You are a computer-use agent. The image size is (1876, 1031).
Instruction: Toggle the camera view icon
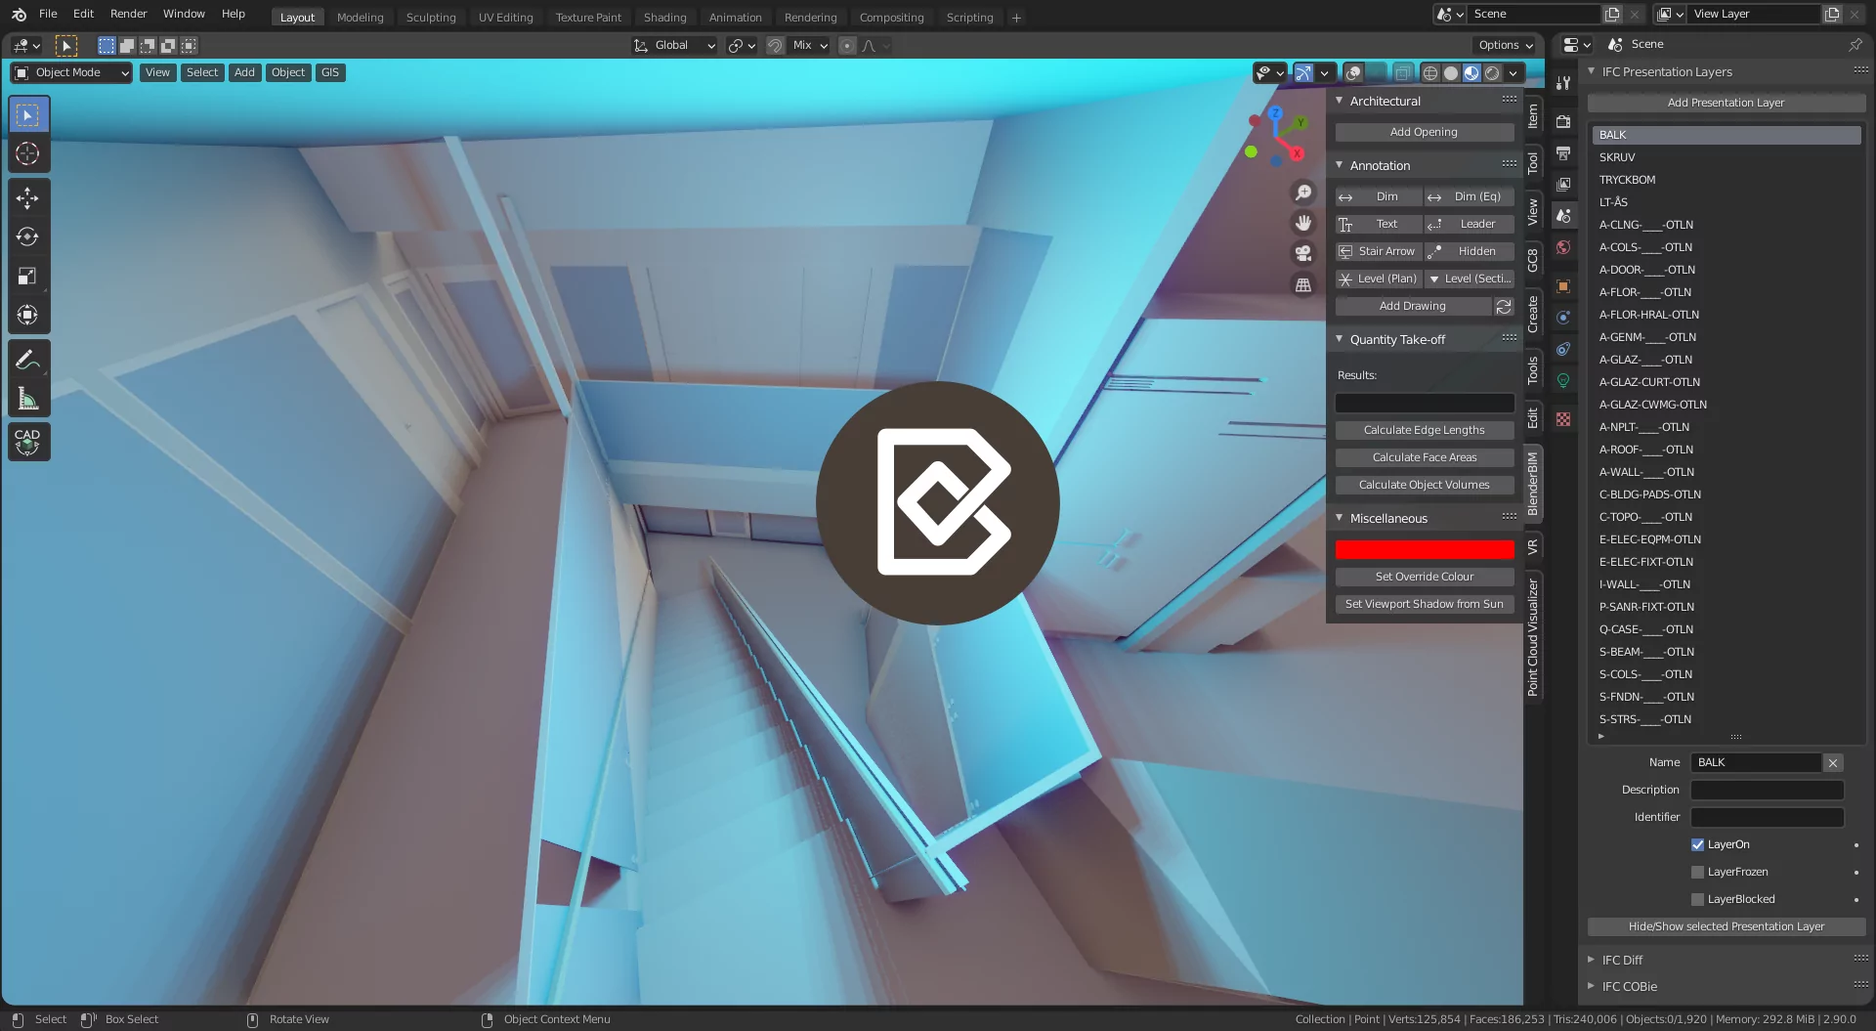[x=1303, y=254]
